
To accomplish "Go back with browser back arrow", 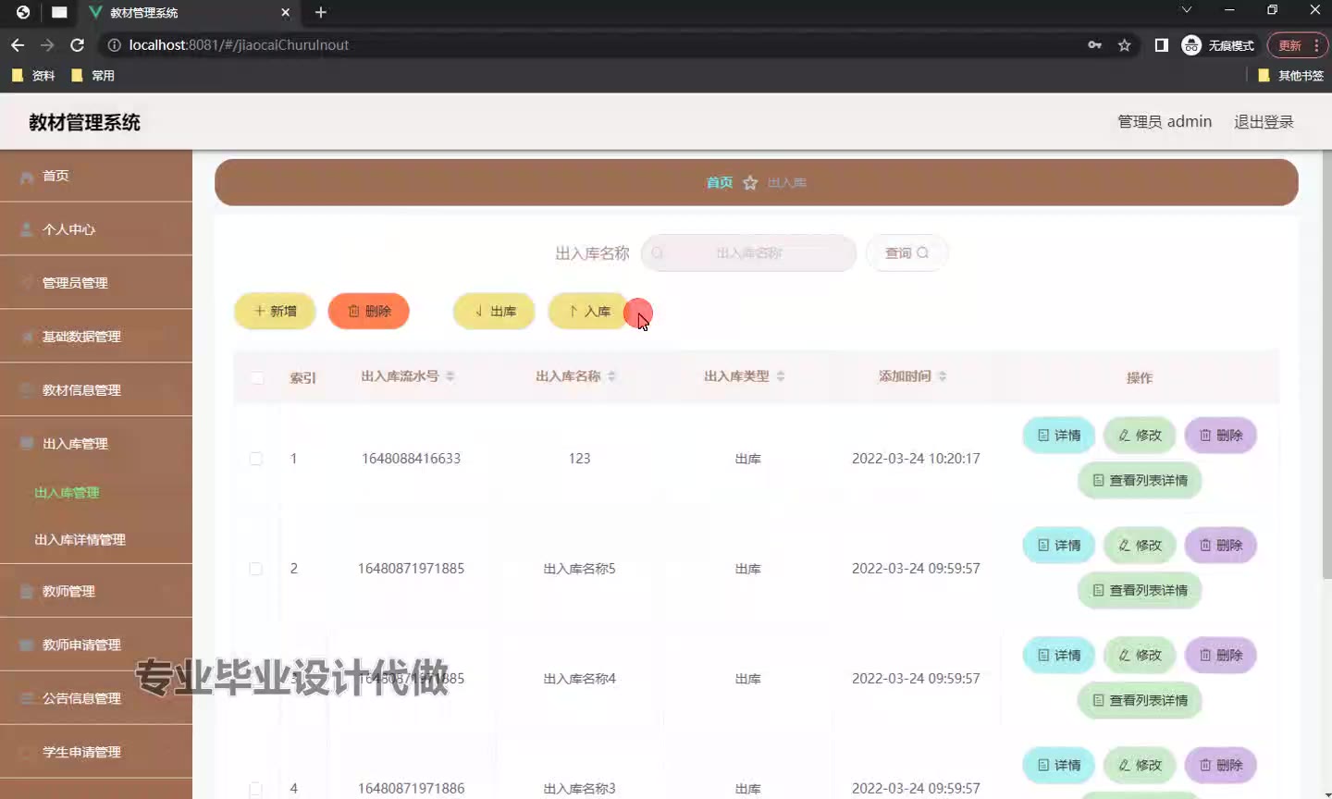I will point(18,44).
